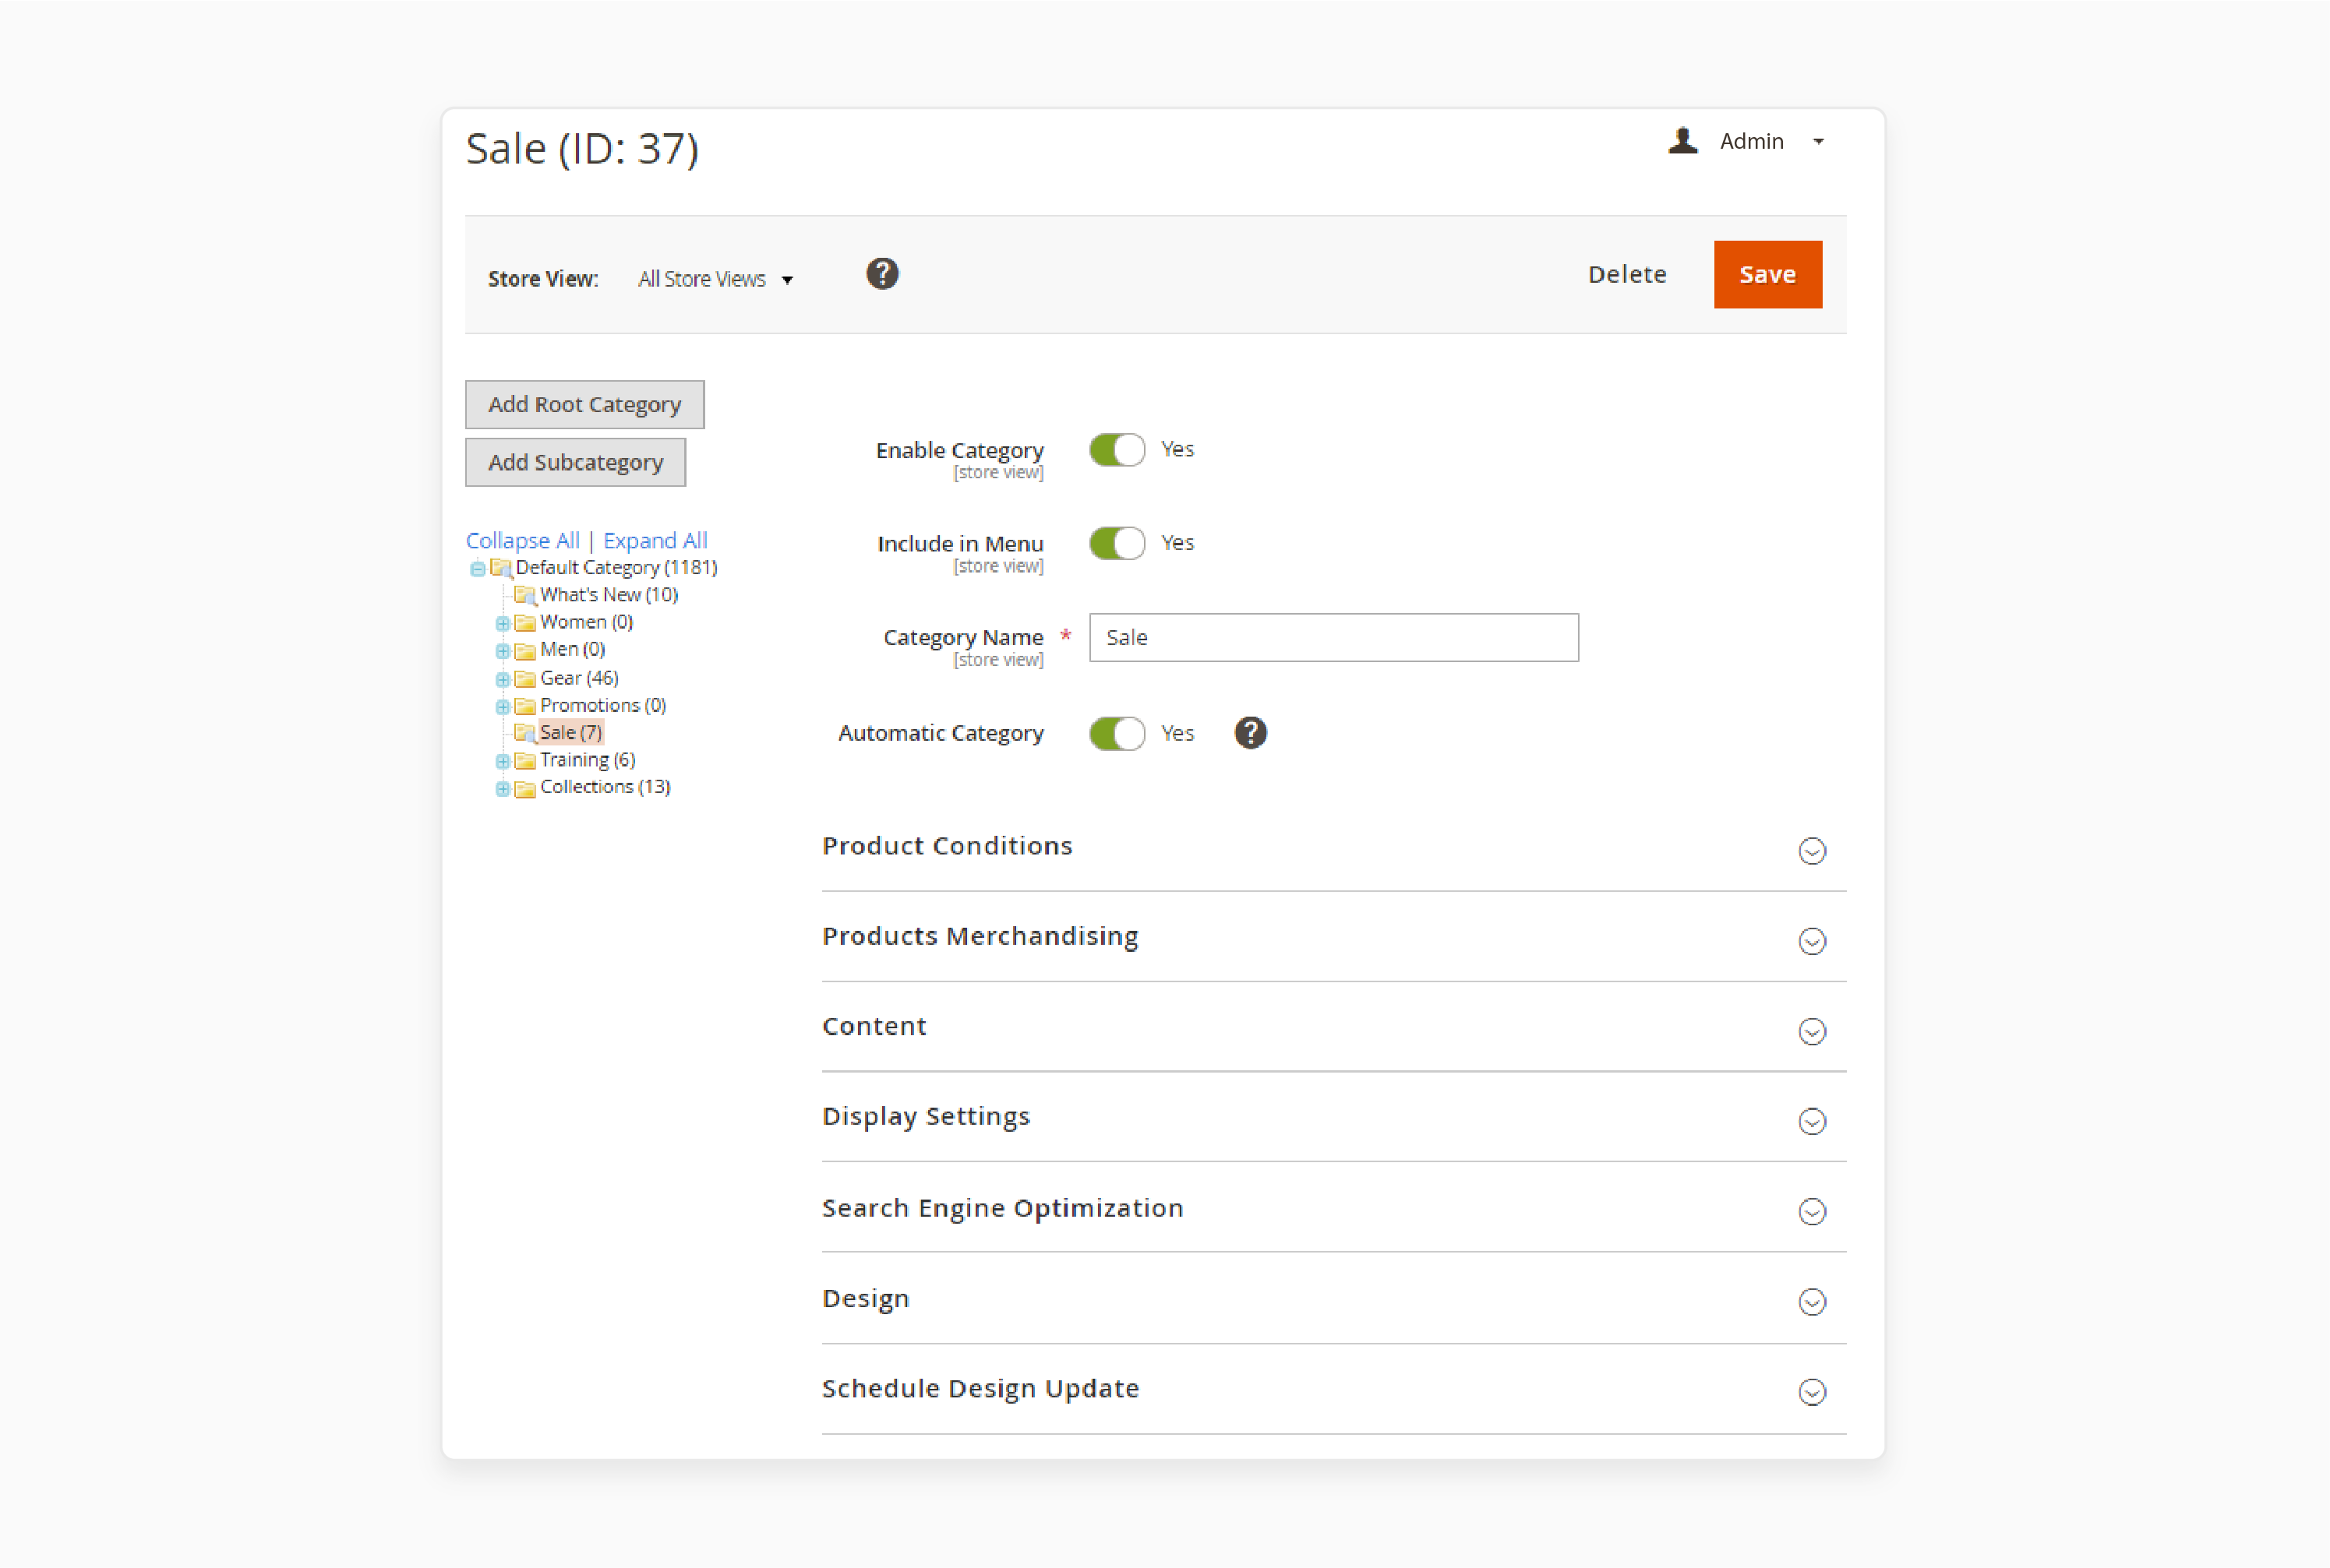Open help icon next to Store View

[881, 274]
